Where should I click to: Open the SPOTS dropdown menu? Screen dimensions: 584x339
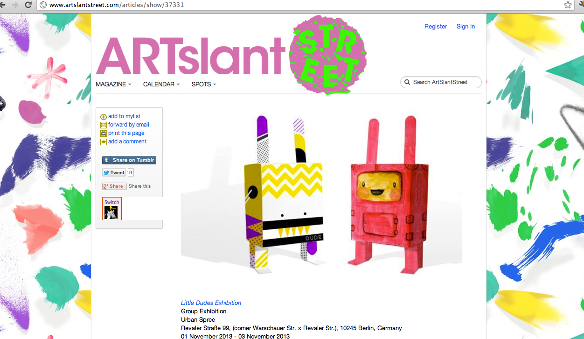pos(204,85)
